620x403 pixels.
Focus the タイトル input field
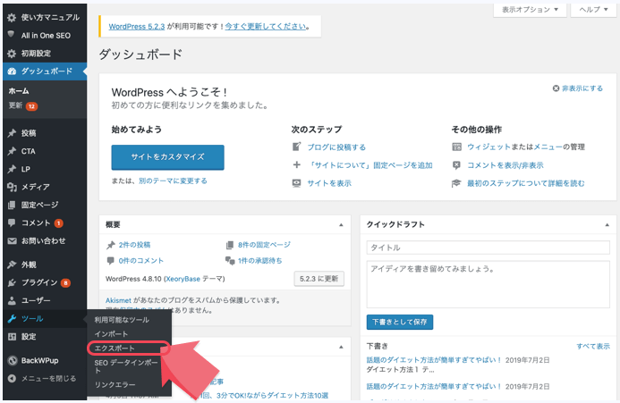(488, 248)
